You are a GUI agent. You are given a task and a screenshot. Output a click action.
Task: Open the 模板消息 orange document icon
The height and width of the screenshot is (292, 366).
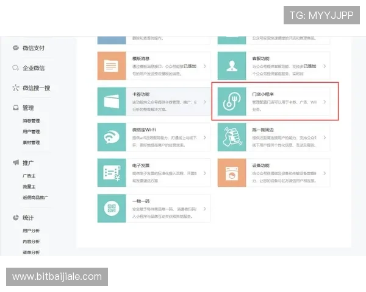pos(112,66)
